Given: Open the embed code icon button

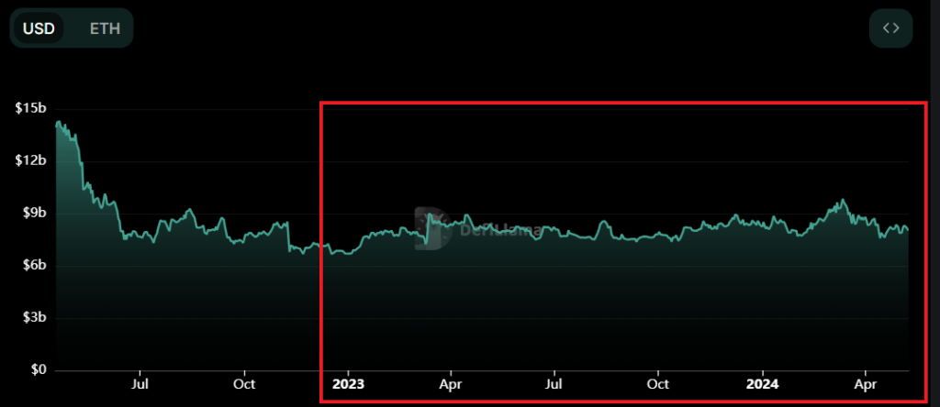Looking at the screenshot, I should [x=890, y=27].
